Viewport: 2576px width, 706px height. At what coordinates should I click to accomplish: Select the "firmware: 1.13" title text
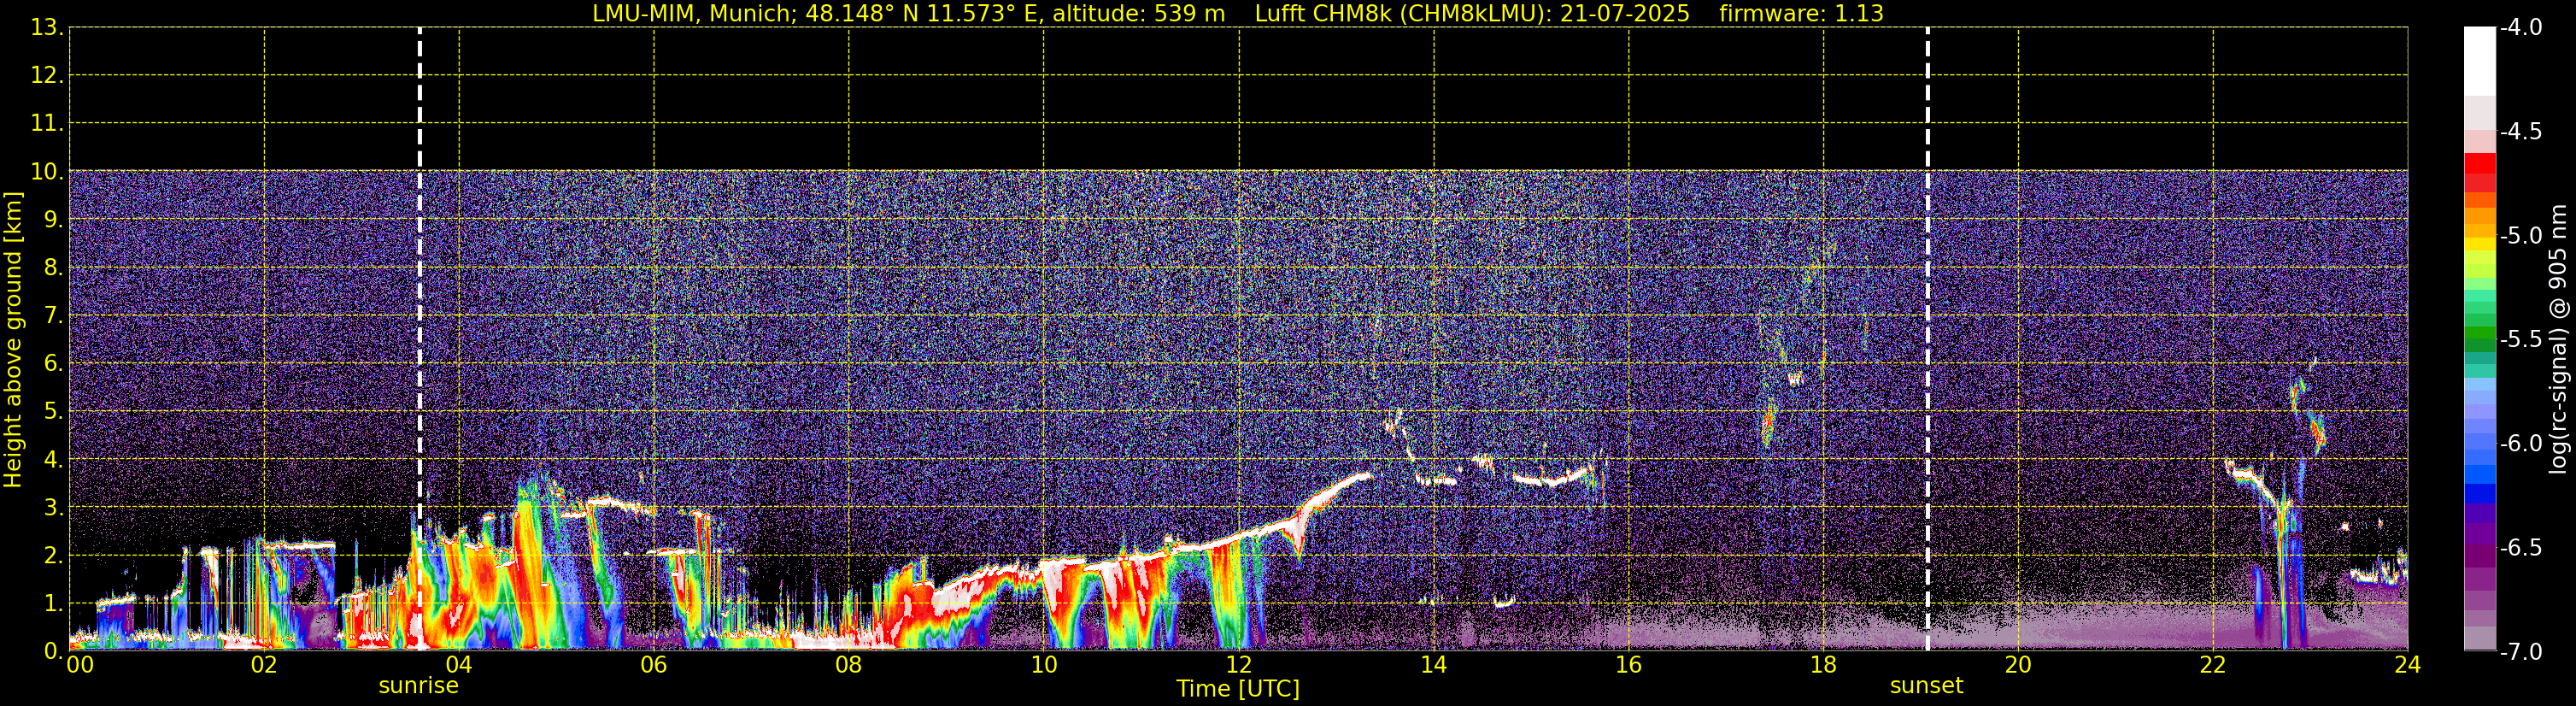pos(1801,14)
